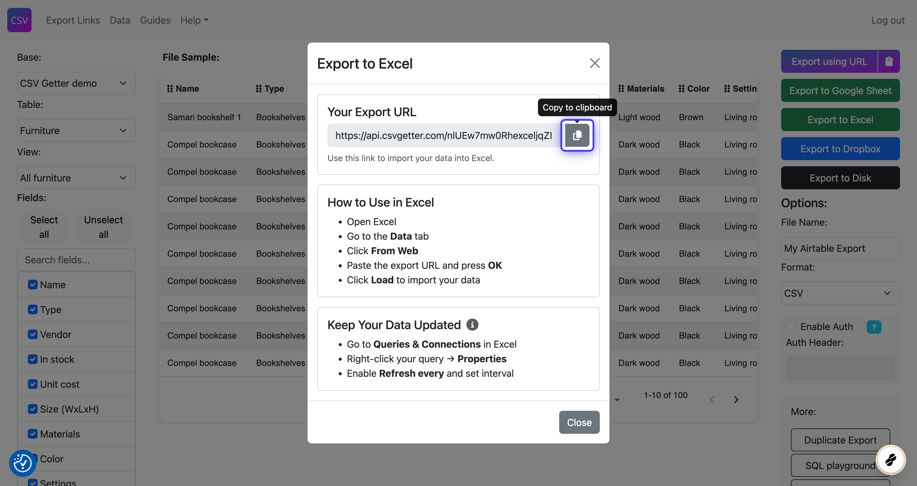Open the Help menu

194,20
